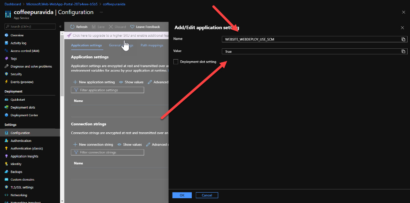
Task: Add a New application setting
Action: pyautogui.click(x=94, y=82)
